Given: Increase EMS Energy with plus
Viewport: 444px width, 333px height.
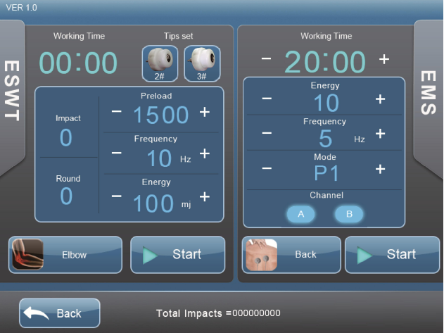Looking at the screenshot, I should coord(380,99).
